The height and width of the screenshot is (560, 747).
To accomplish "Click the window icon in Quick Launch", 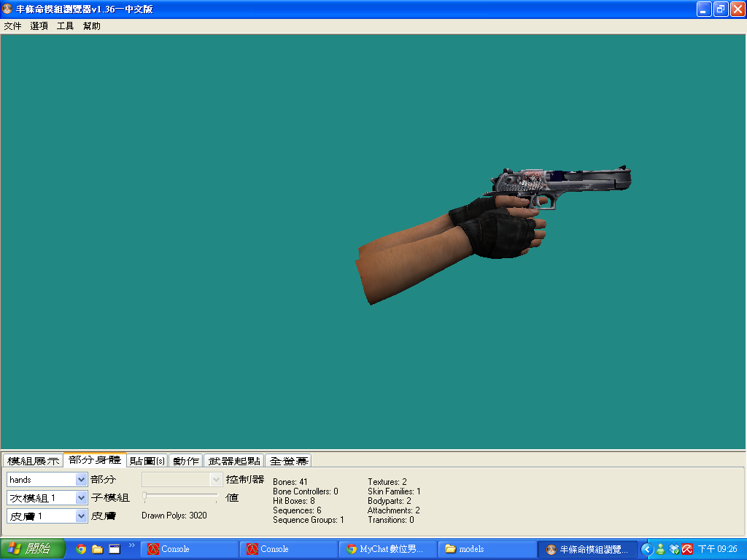I will pyautogui.click(x=115, y=549).
